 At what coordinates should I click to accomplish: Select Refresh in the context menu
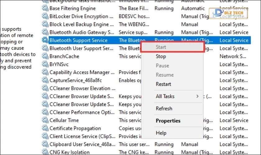click(164, 108)
